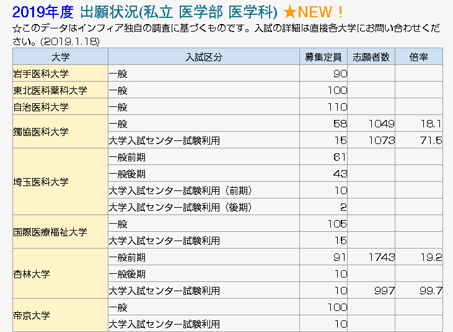453x332 pixels.
Task: Click the date note (2019.1.18)
Action: tap(70, 42)
